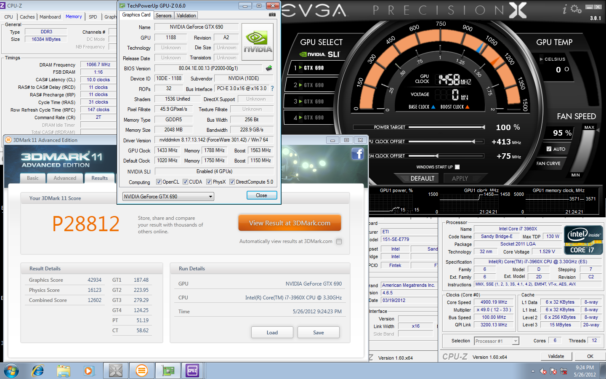Uncheck the fan AUTO checkbox

(x=549, y=149)
